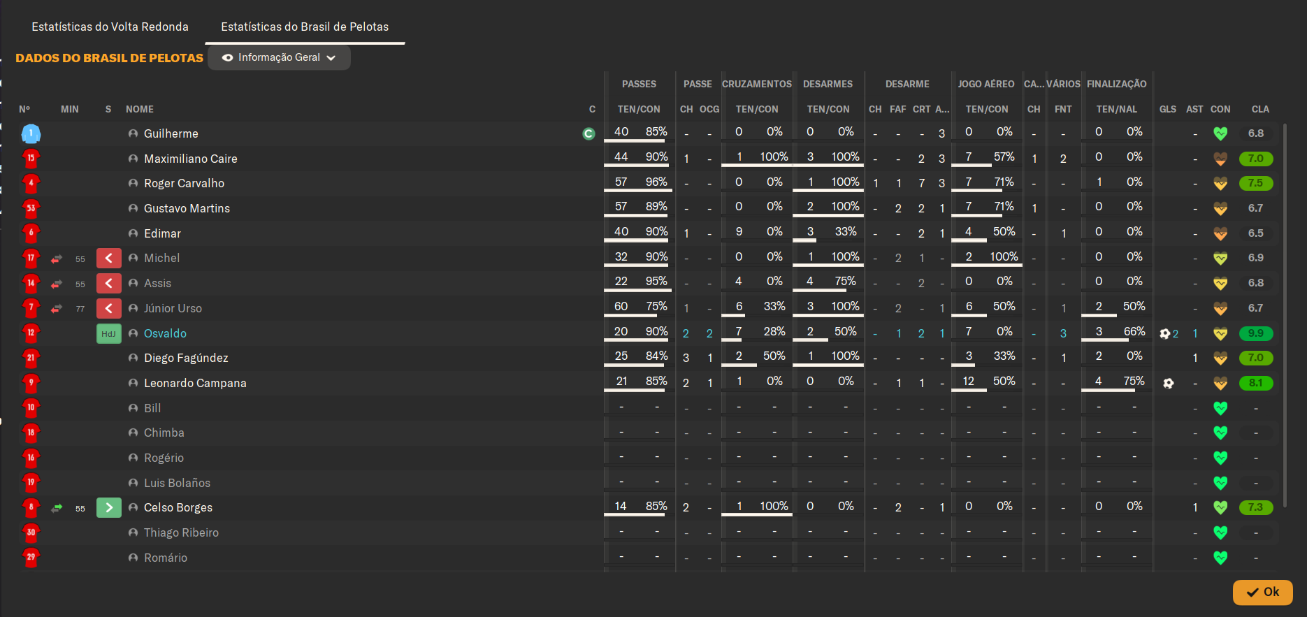Click Leonardo Campana's 8.1 rating badge
The height and width of the screenshot is (617, 1307).
click(x=1256, y=383)
